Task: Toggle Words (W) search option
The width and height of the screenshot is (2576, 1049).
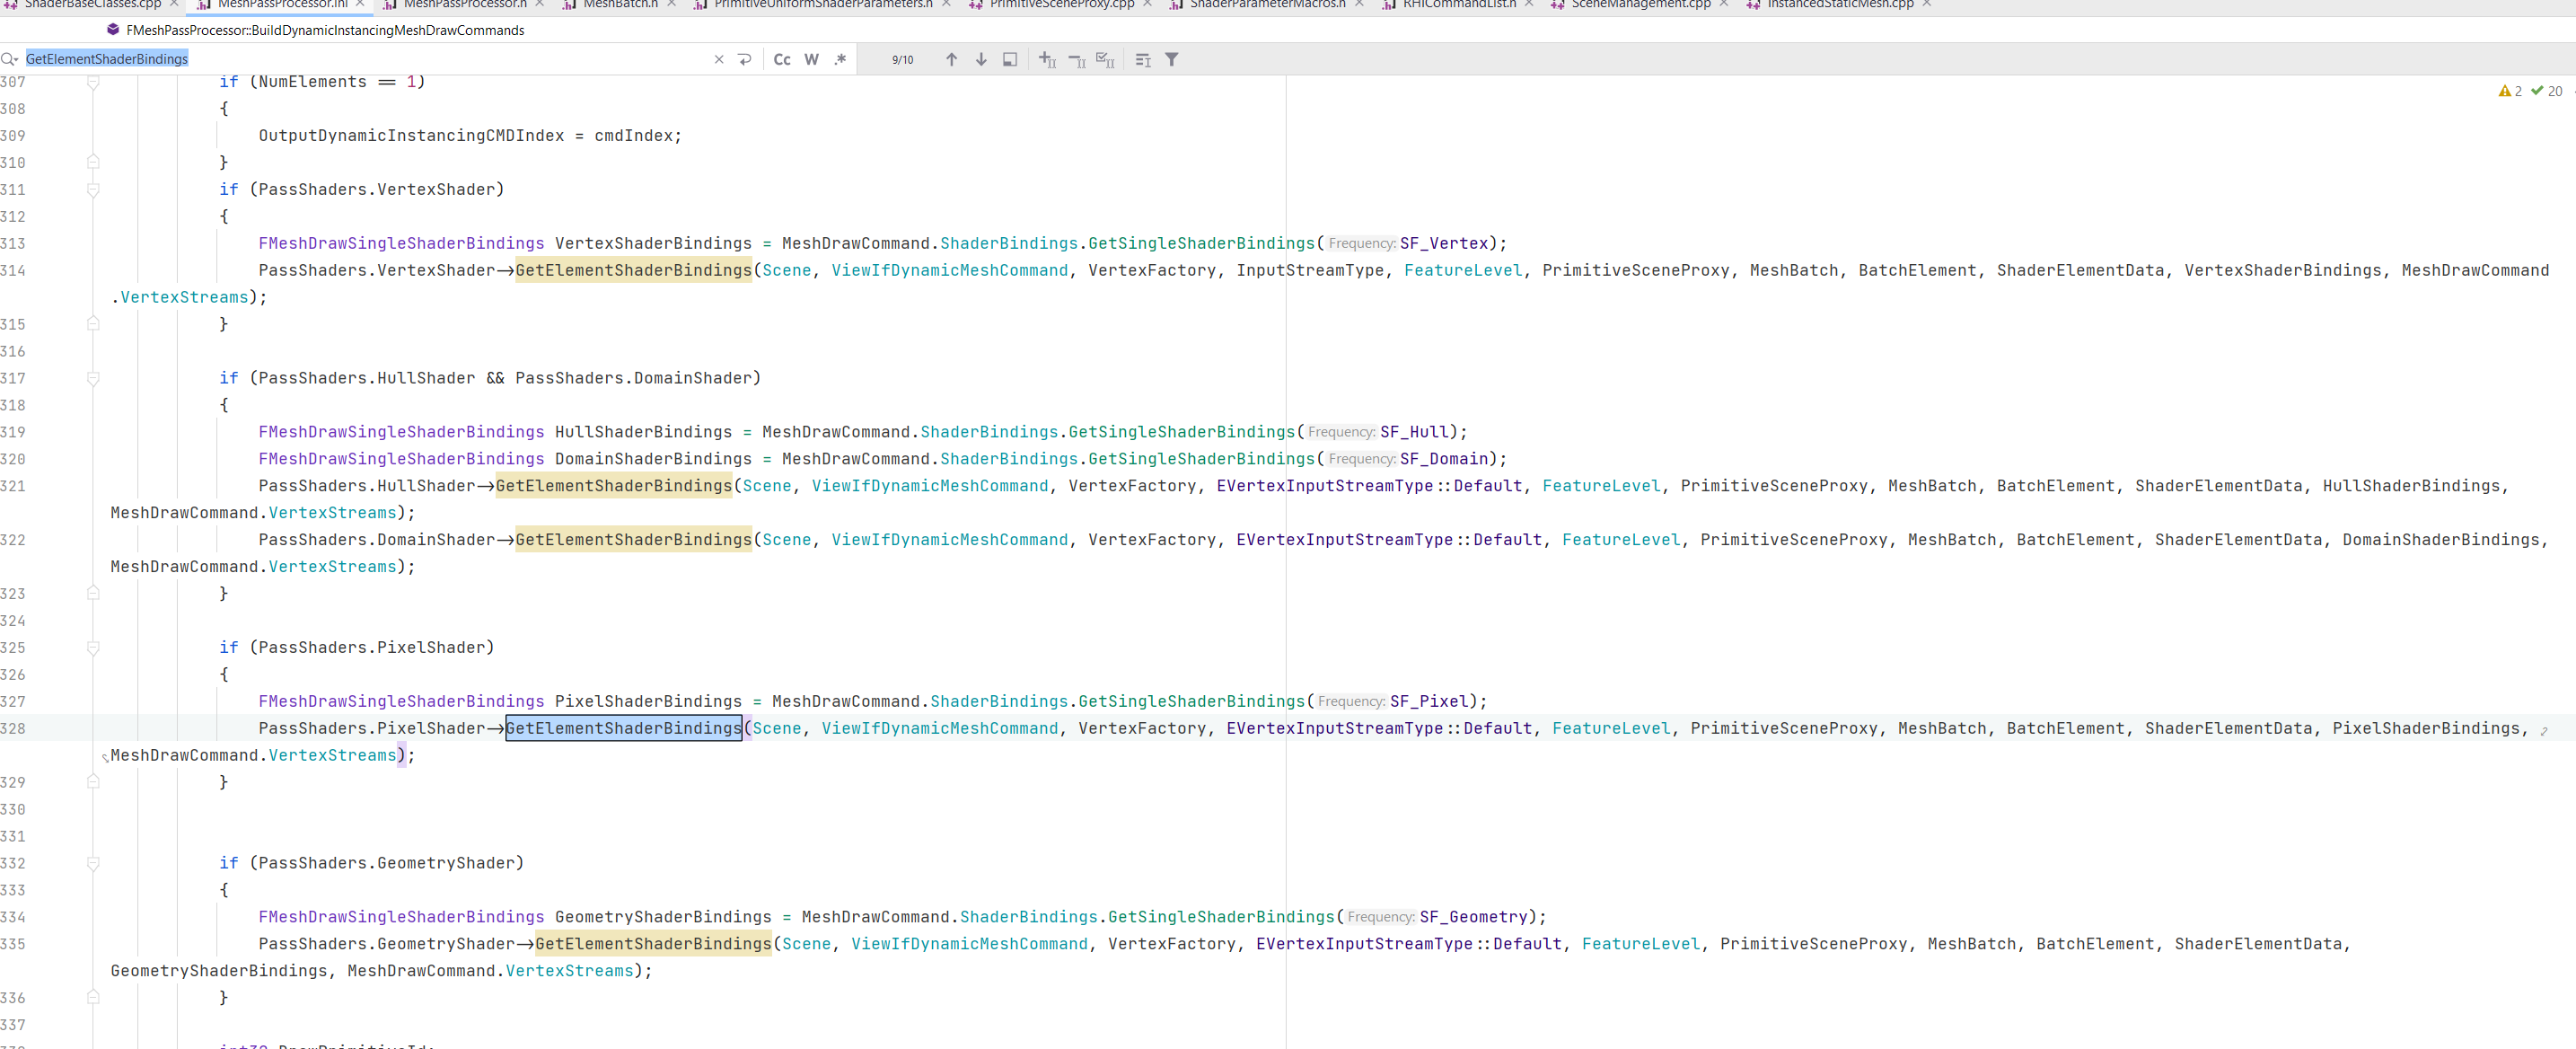Action: point(811,60)
